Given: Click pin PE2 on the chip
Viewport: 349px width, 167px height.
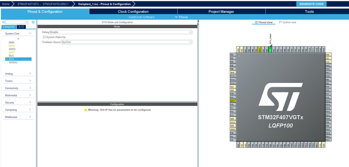Looking at the screenshot, I should (233, 54).
